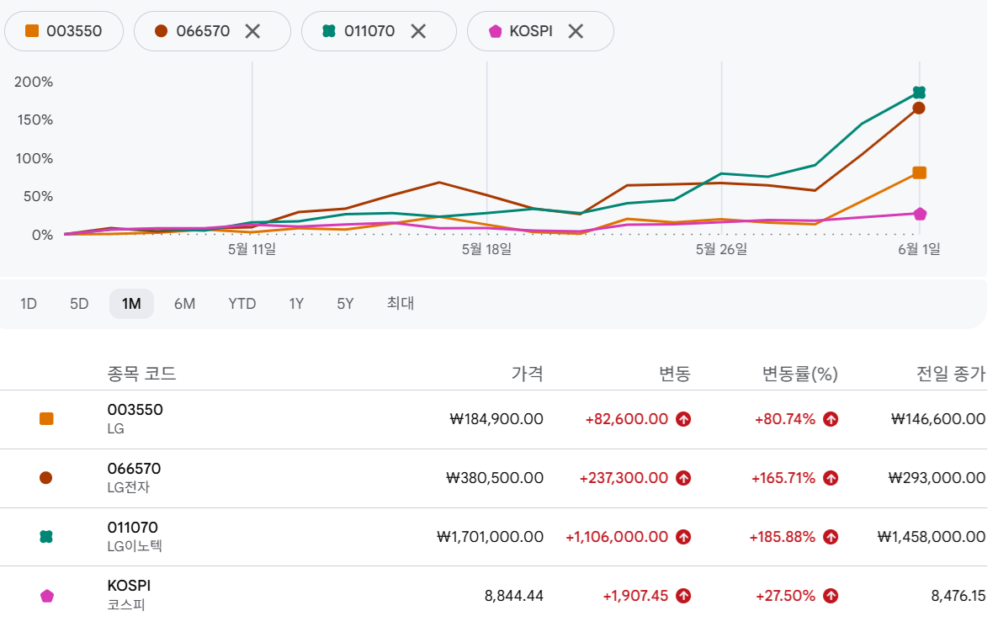Click the orange square icon in the LG row

tap(46, 419)
